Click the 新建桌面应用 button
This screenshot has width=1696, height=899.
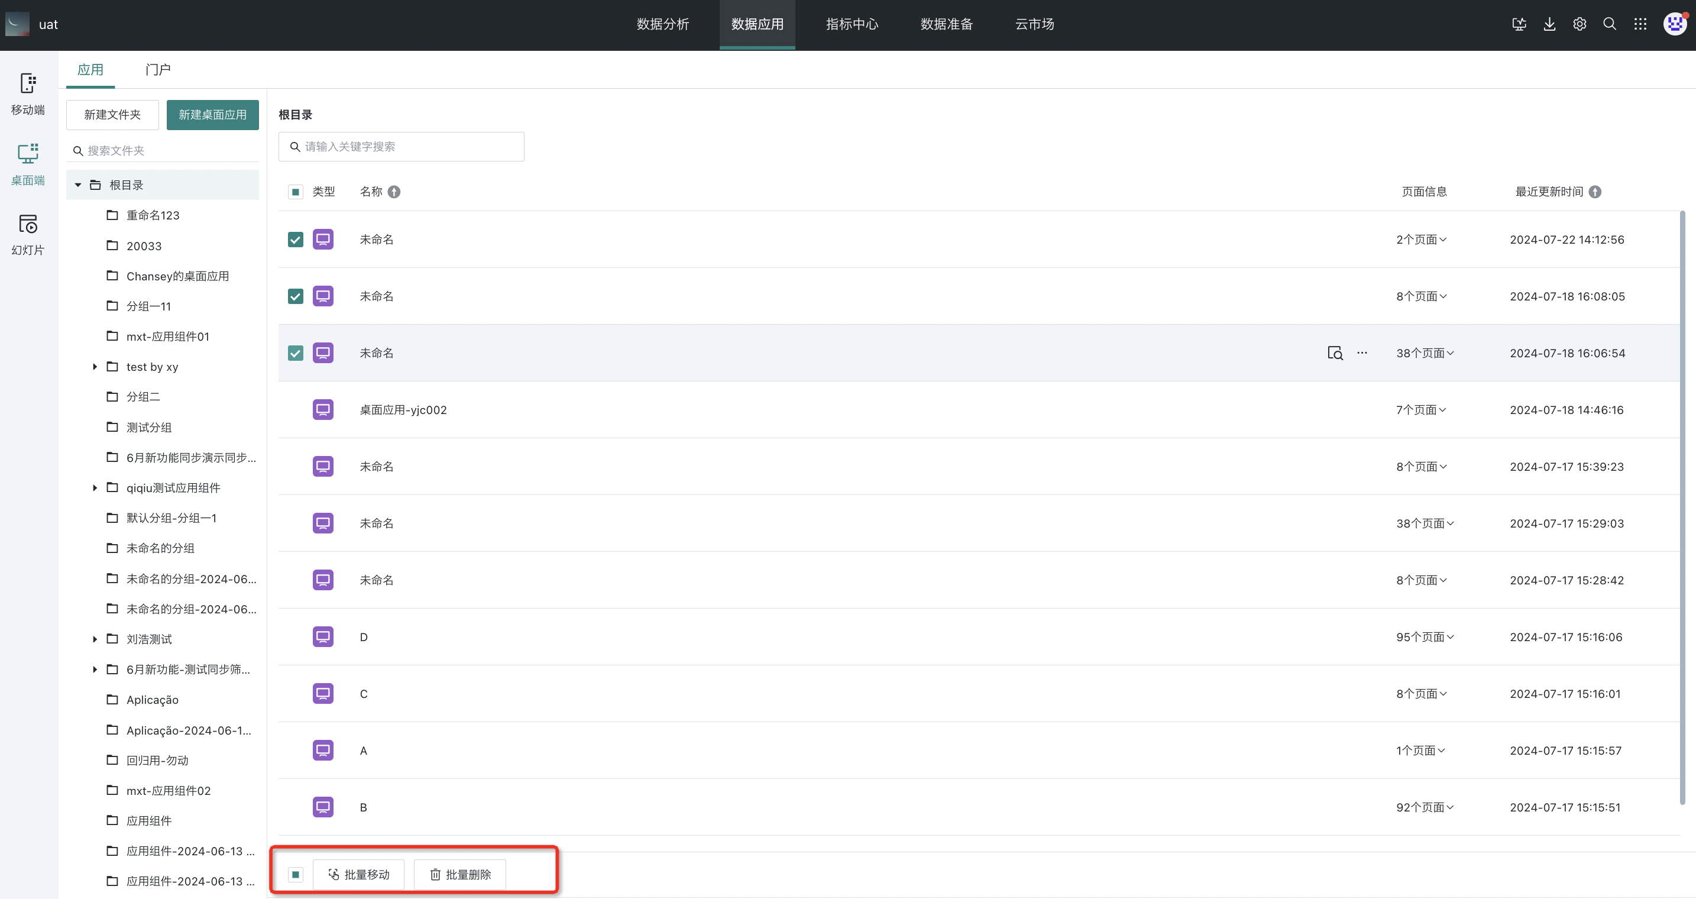coord(213,115)
